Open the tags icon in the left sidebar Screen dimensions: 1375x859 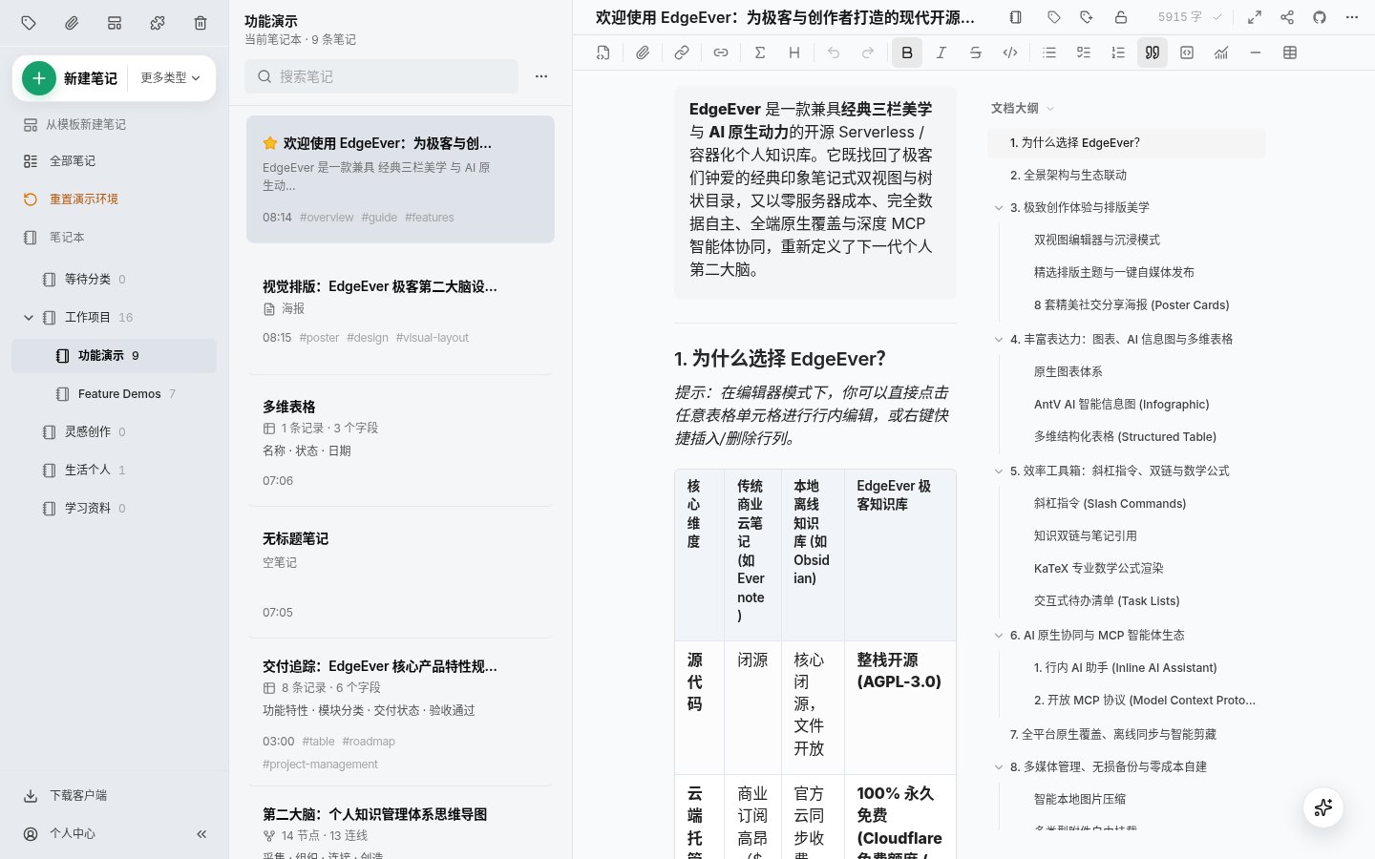29,23
